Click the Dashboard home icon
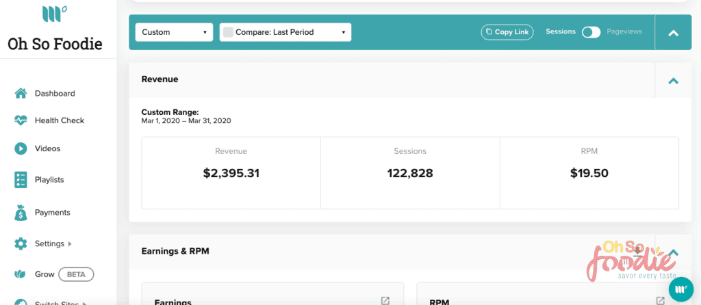Screen dimensions: 701x305 tap(21, 93)
